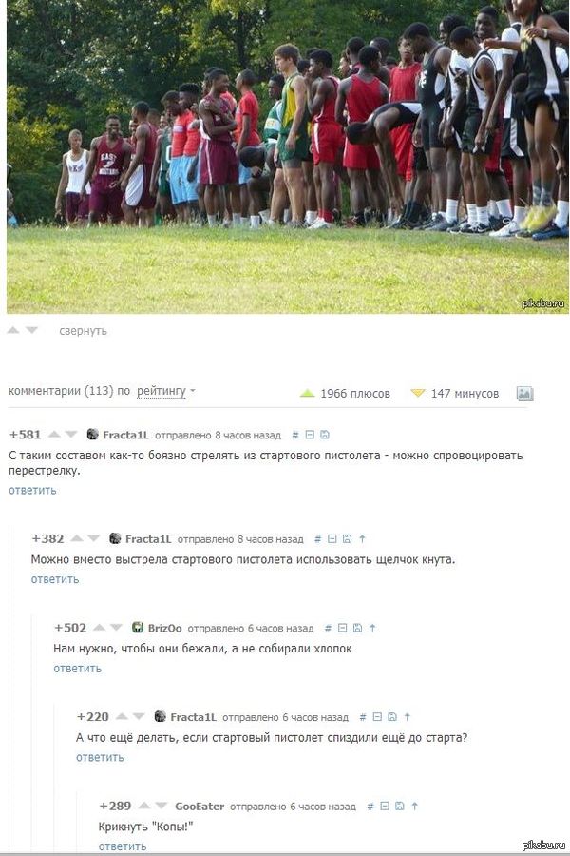Save Fracta1L's +382 comment with the disk icon
570x856 pixels.
pyautogui.click(x=347, y=539)
